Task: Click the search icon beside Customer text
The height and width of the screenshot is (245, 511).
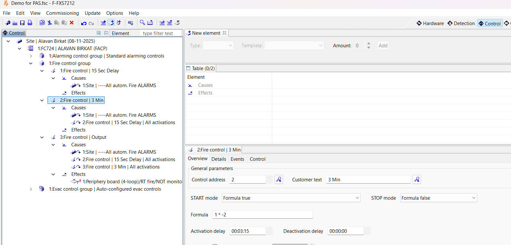Action: coord(417,179)
